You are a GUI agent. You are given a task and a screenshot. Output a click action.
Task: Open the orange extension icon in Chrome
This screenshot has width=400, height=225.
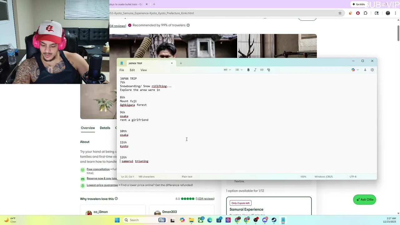350,13
